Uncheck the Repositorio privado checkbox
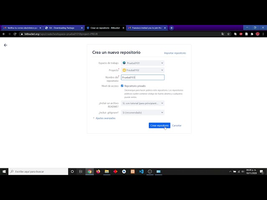 click(x=122, y=86)
